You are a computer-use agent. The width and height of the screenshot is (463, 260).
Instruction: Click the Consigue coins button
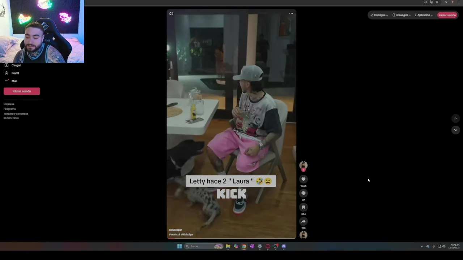[x=379, y=15]
